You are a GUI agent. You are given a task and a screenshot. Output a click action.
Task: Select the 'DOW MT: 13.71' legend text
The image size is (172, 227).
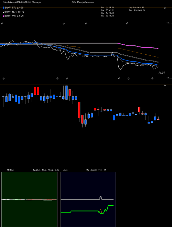coord(14,12)
